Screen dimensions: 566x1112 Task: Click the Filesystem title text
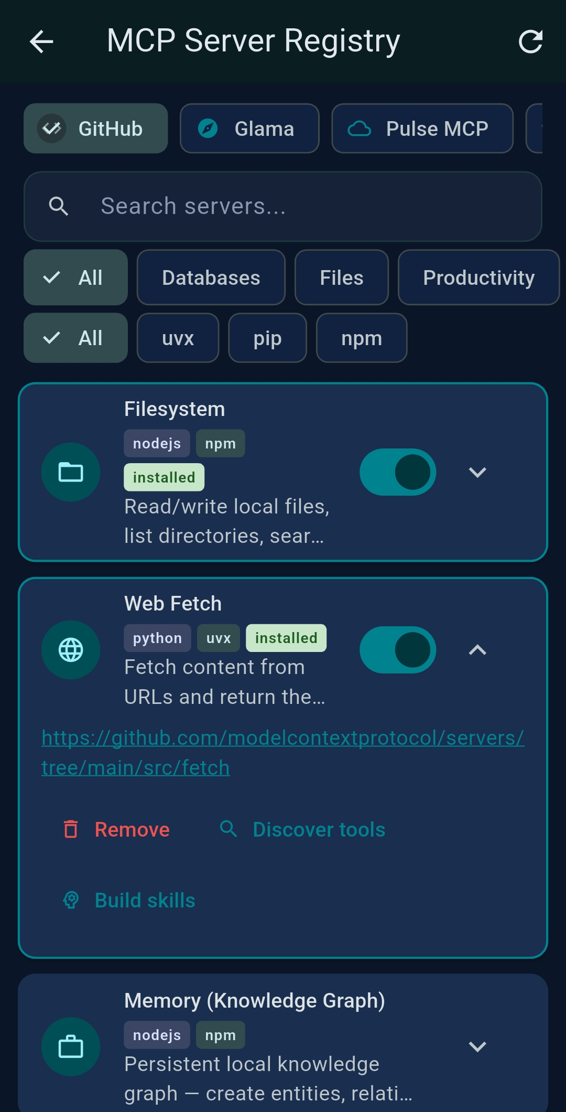point(175,409)
